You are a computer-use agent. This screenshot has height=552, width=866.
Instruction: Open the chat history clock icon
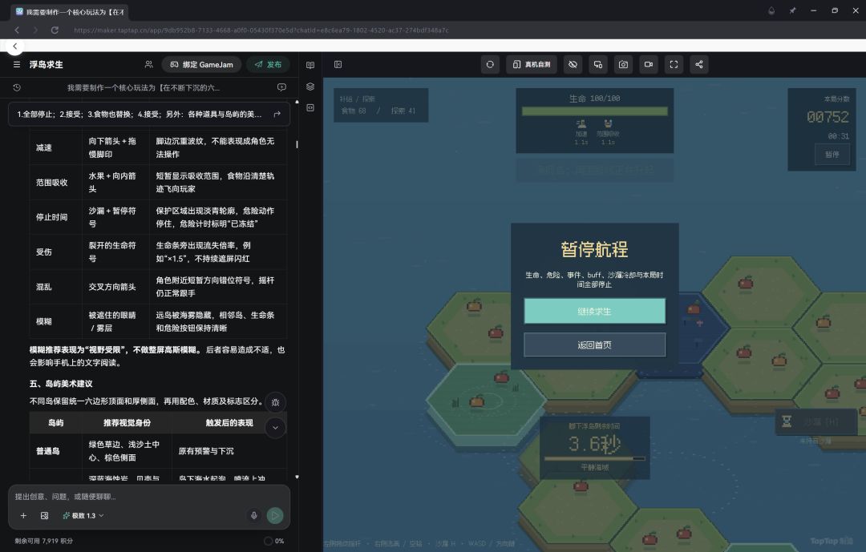pyautogui.click(x=17, y=87)
